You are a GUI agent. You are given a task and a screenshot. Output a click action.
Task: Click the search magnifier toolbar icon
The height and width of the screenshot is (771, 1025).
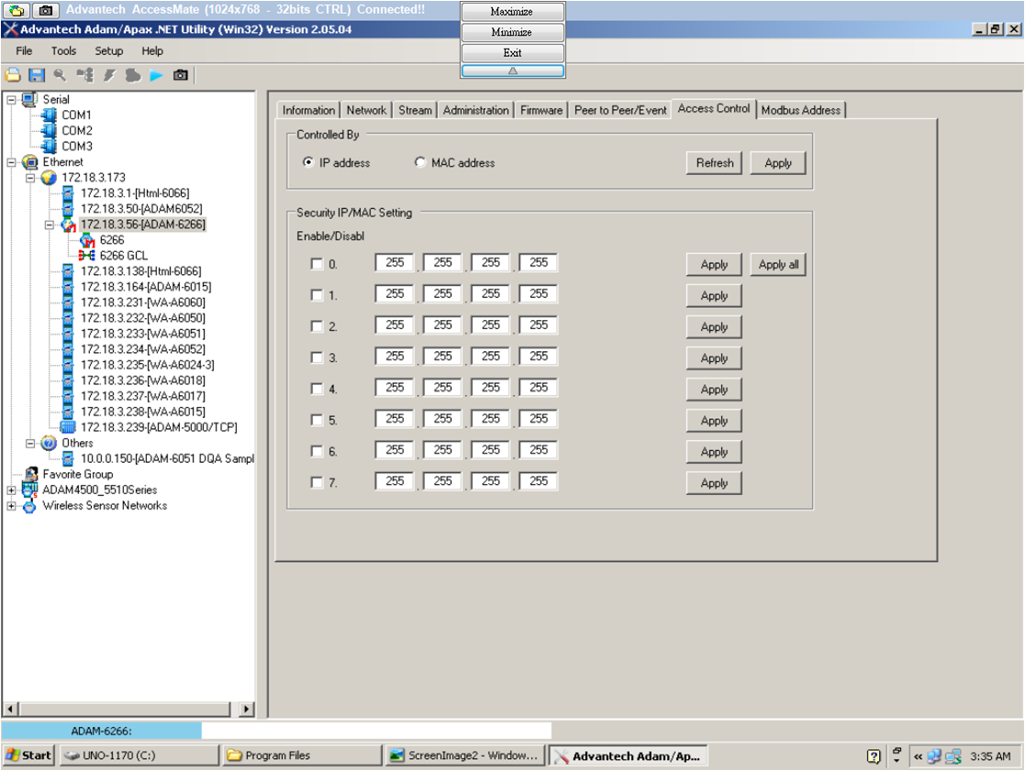tap(61, 76)
